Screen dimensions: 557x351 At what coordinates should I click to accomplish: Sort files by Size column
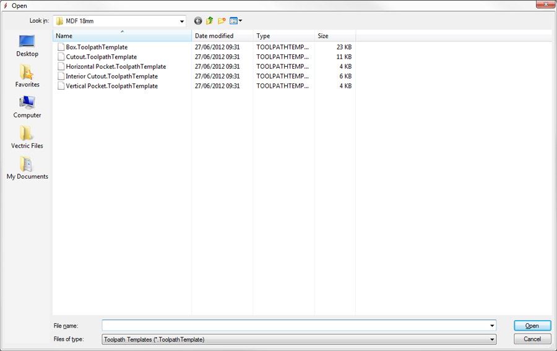[x=335, y=36]
